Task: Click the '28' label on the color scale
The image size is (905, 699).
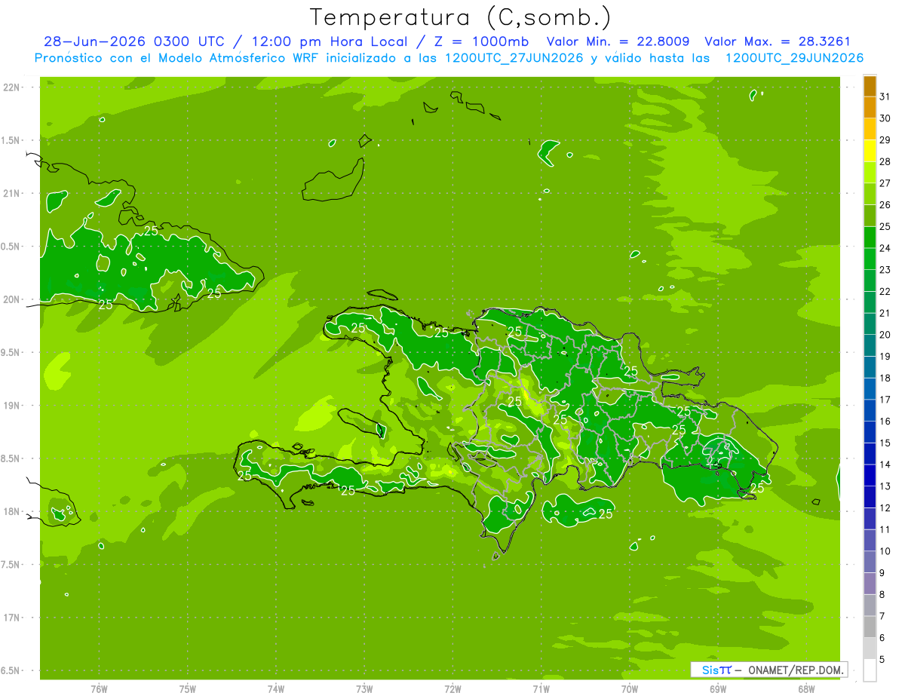Action: (x=885, y=161)
